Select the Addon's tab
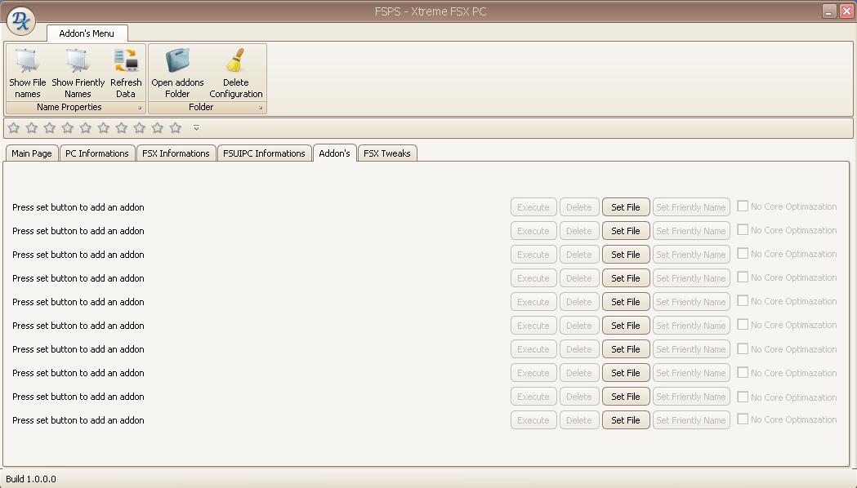Screen dimensions: 857x488 (334, 153)
